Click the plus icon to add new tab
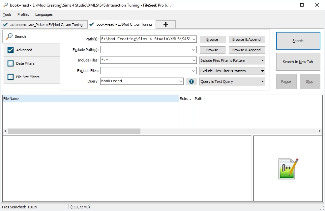Viewport: 325px width, 211px height. [166, 24]
